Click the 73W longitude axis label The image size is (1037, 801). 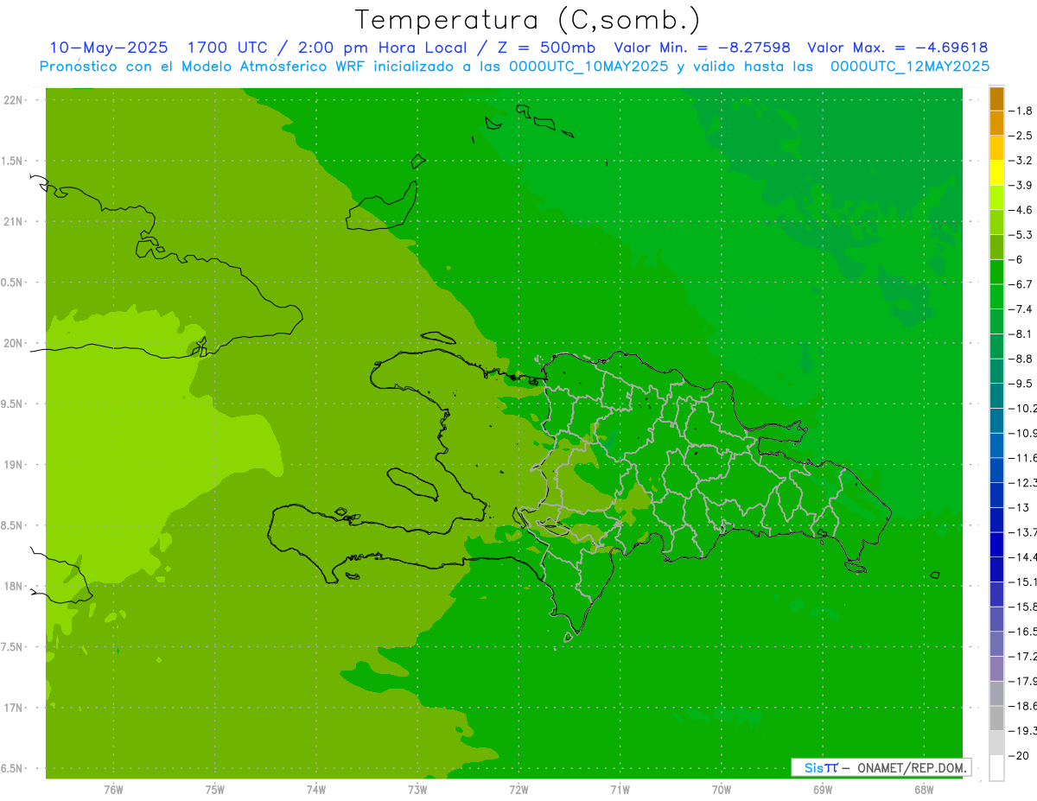pyautogui.click(x=417, y=789)
